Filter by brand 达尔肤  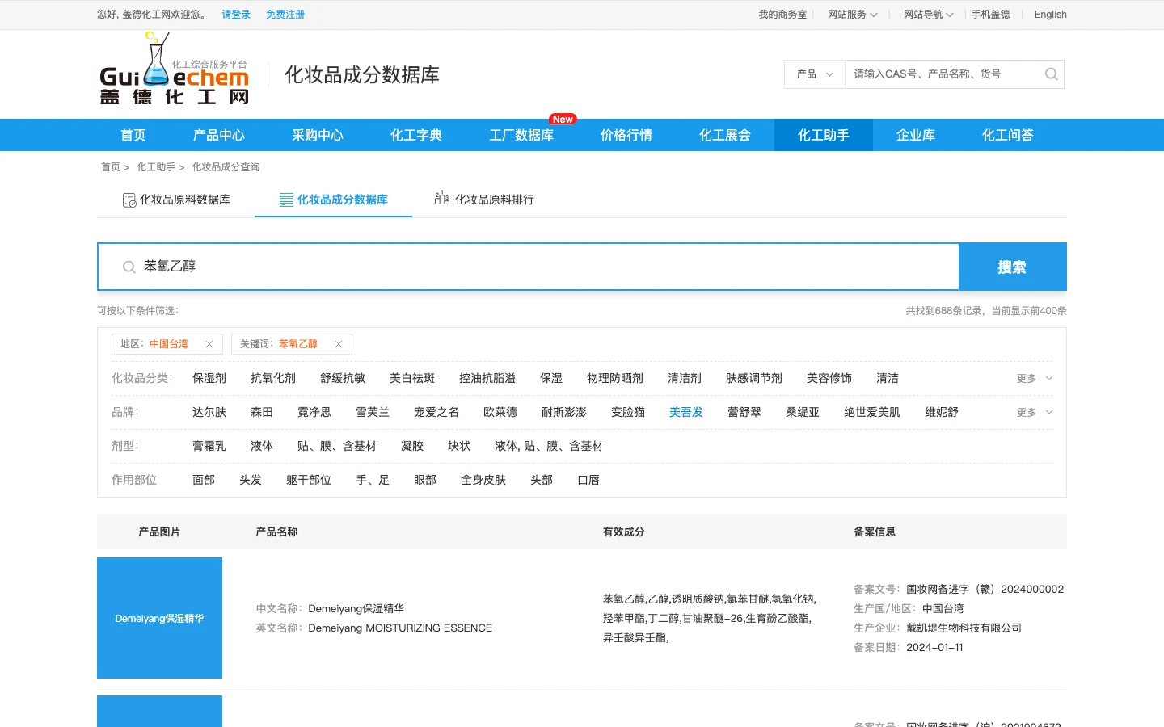coord(209,412)
